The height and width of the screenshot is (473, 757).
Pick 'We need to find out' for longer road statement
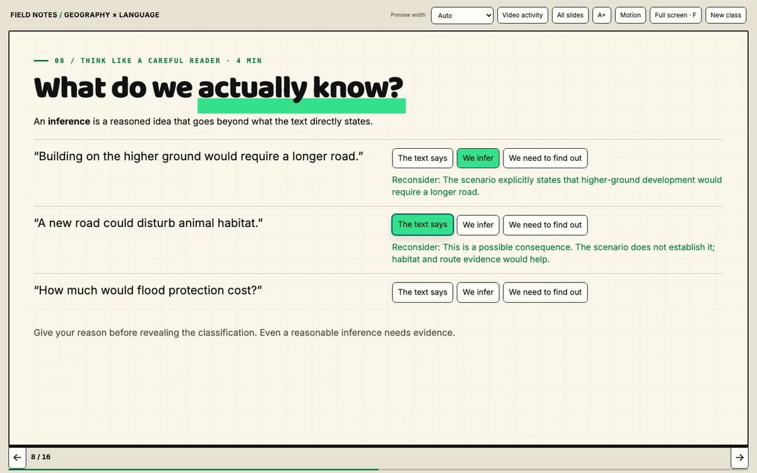coord(546,158)
